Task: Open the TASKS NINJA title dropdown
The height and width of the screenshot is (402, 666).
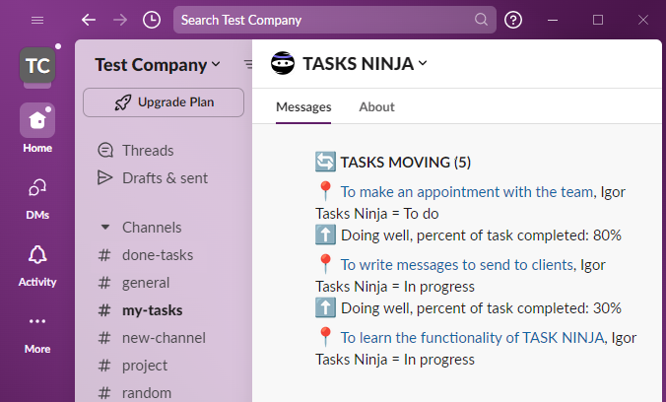Action: [350, 64]
